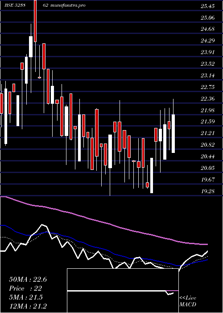This screenshot has width=223, height=313.
Task: Click the 24.29 price axis label
Action: [208, 41]
